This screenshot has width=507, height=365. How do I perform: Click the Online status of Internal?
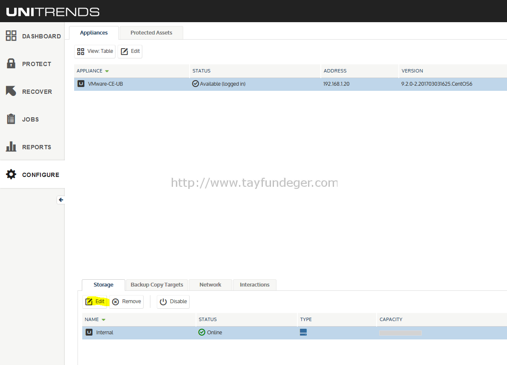pyautogui.click(x=210, y=332)
